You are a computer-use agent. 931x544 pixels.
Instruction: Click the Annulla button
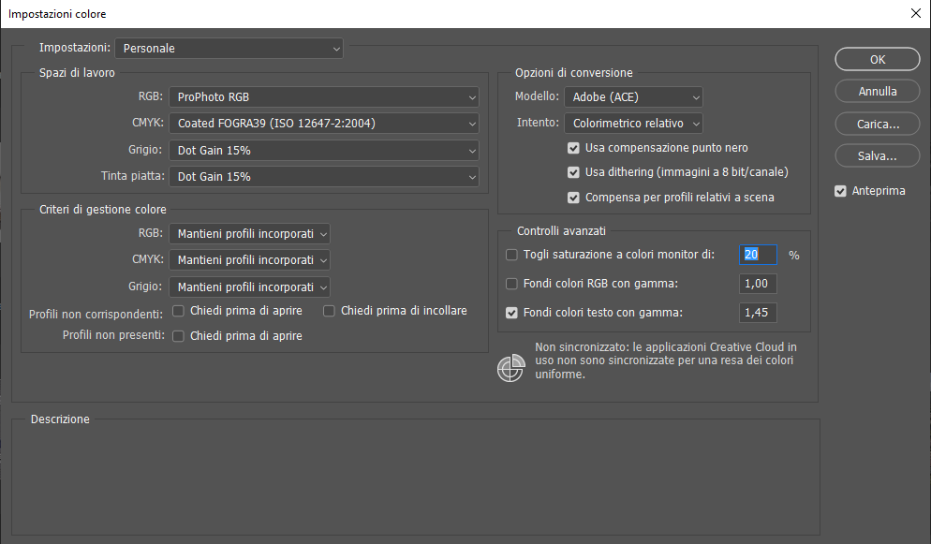878,92
